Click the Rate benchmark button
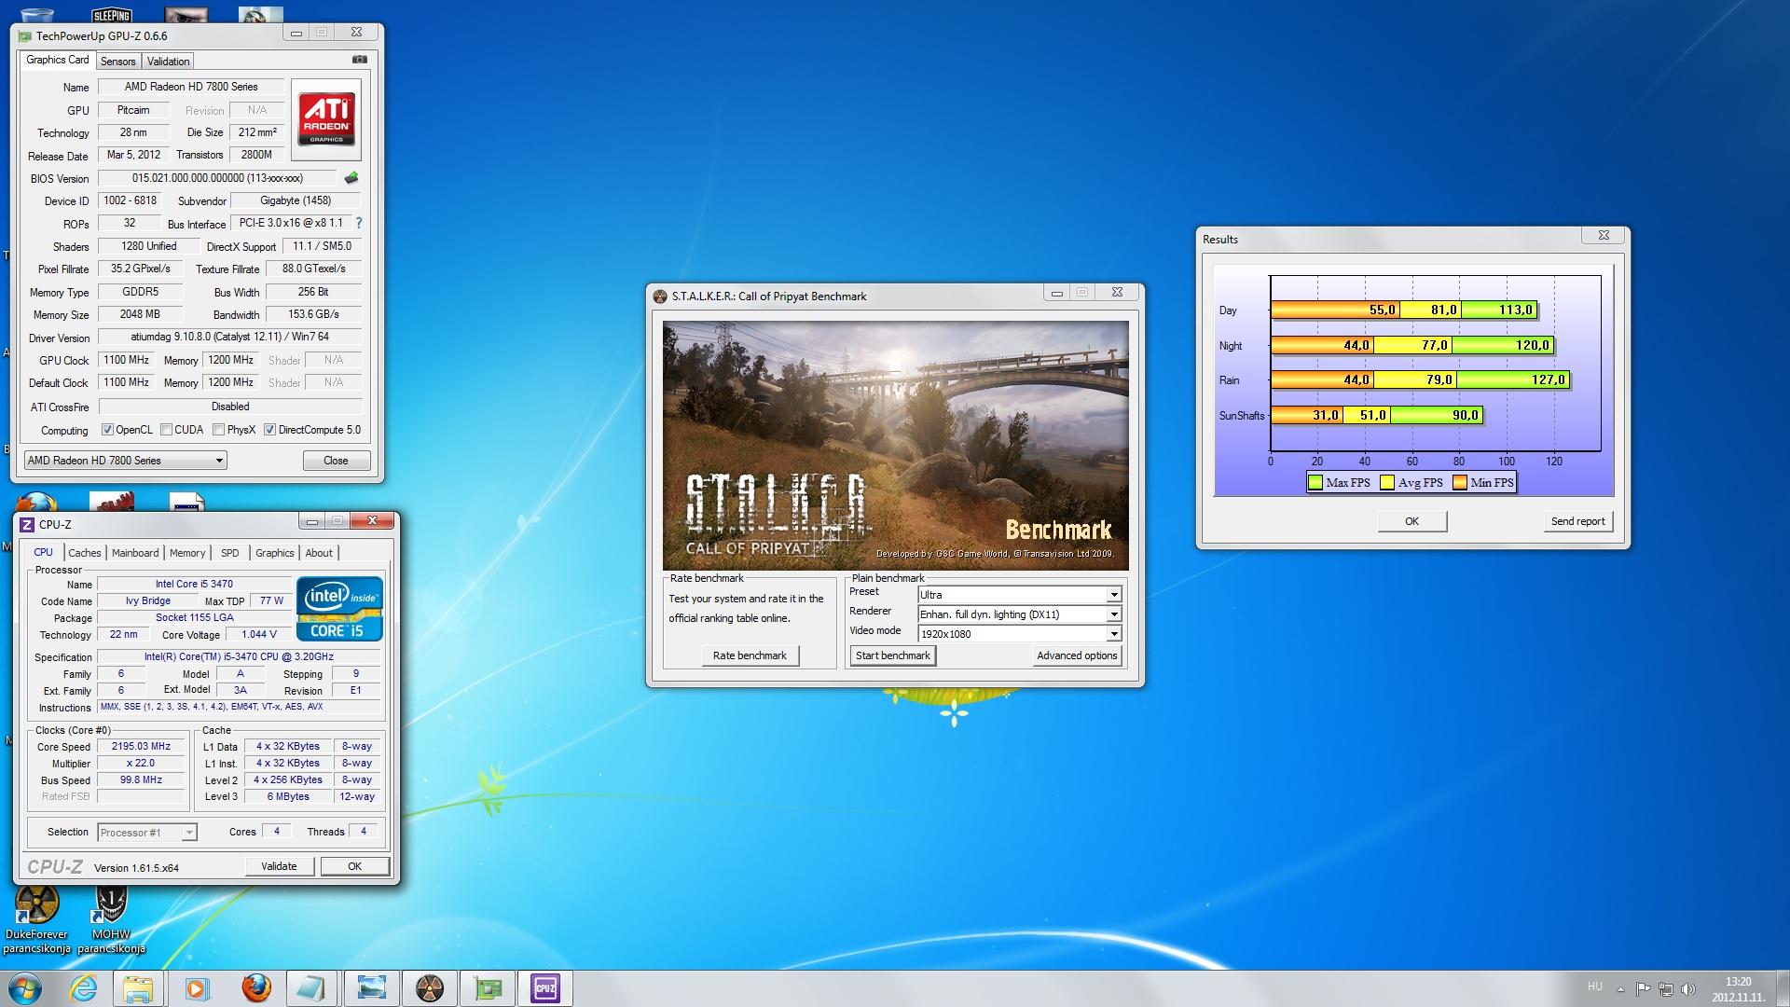Screen dimensions: 1790x1007 (x=750, y=655)
